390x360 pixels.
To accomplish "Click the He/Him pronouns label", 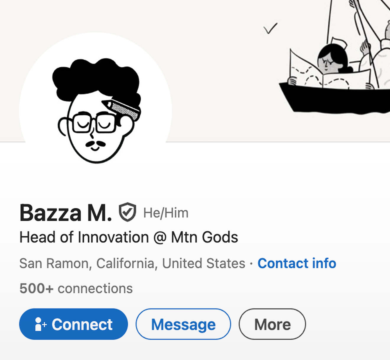I will [166, 213].
